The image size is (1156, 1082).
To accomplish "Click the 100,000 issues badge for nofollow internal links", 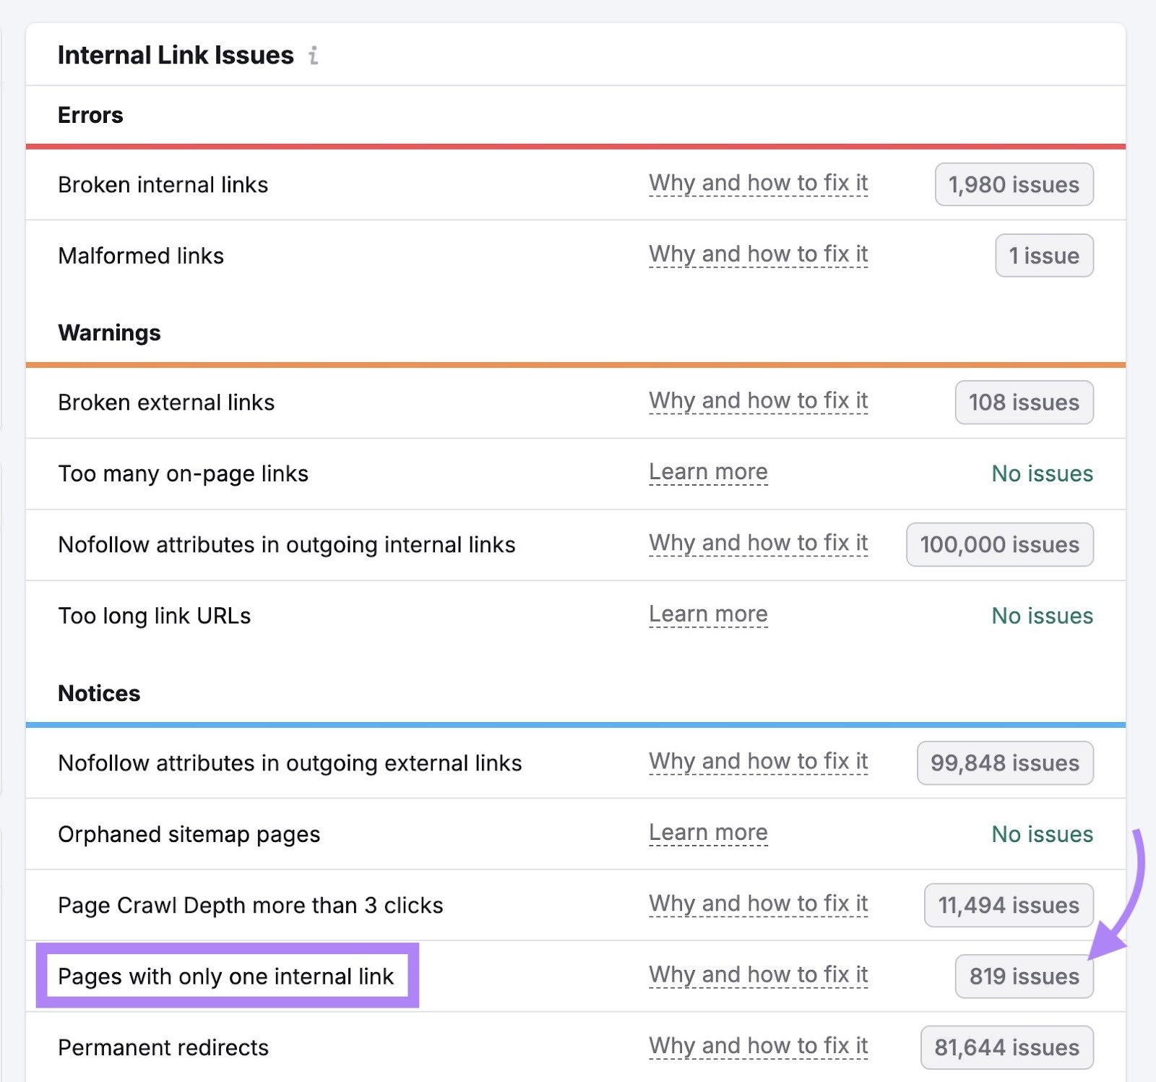I will [x=998, y=544].
